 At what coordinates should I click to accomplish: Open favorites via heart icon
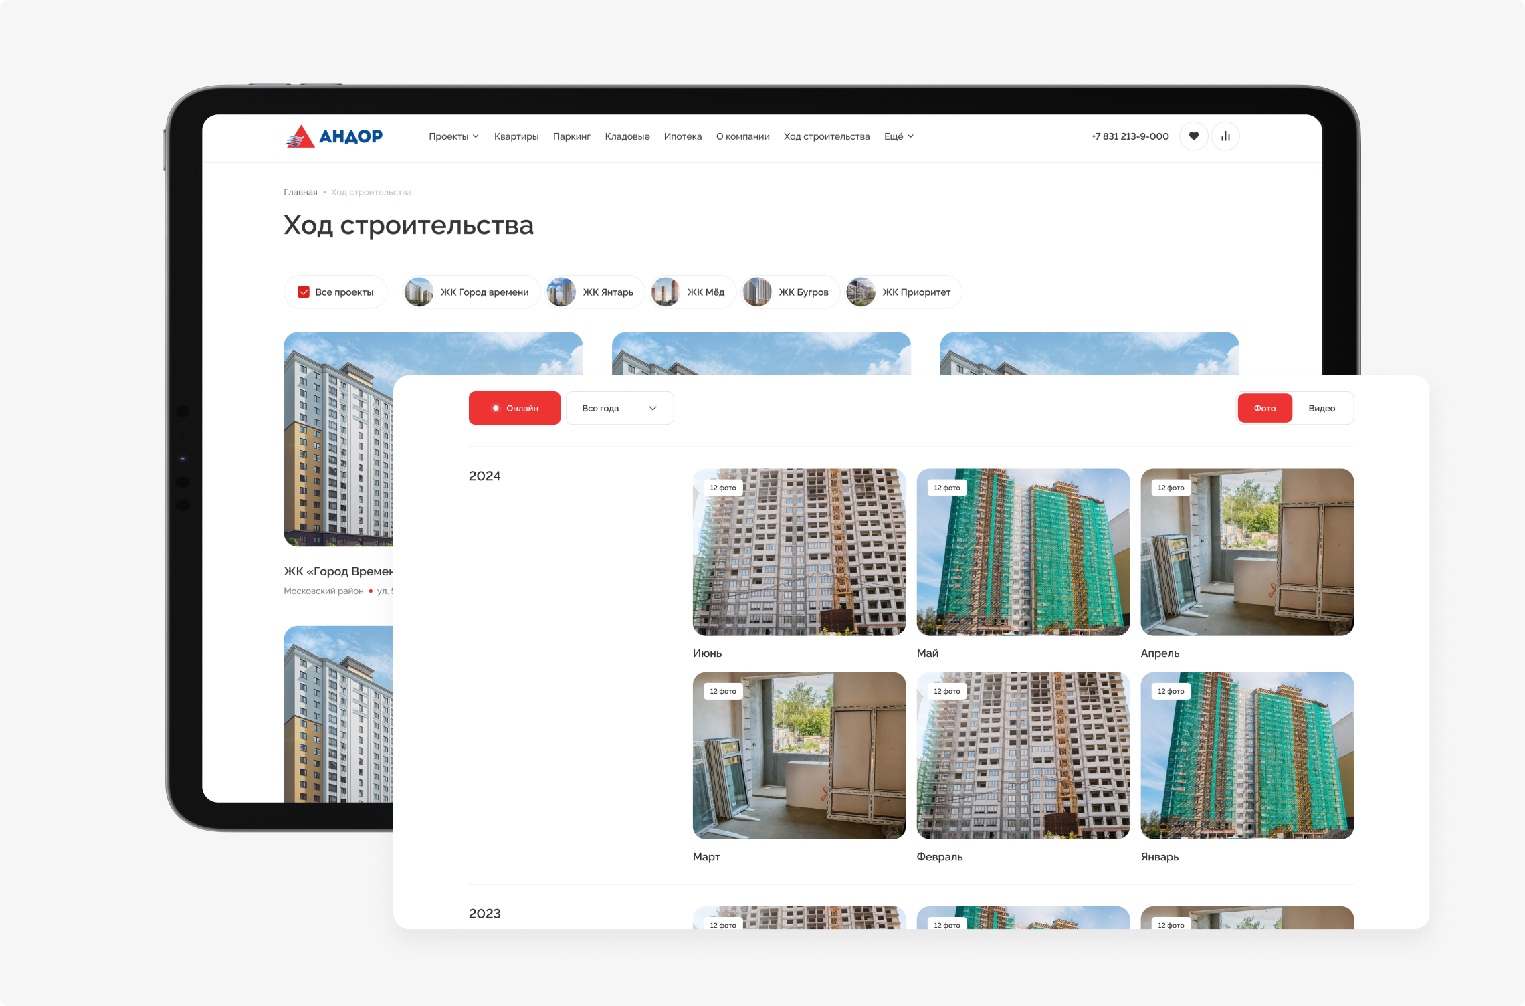pos(1193,136)
